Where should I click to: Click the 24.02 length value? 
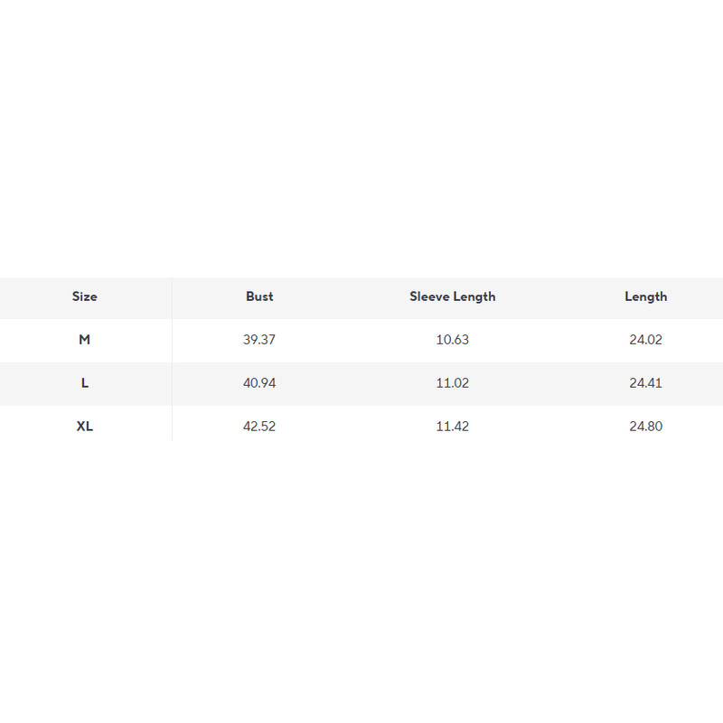click(x=645, y=340)
